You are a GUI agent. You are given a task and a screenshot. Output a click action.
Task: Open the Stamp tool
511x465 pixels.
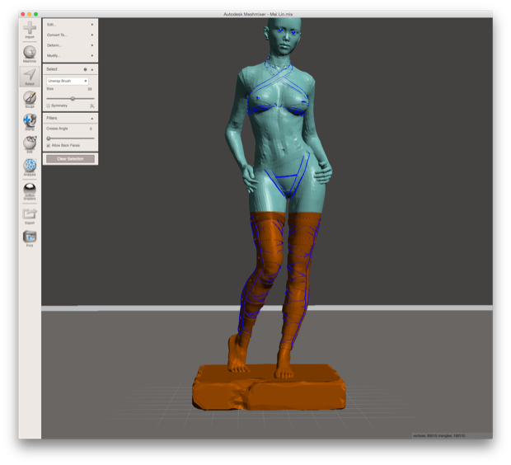tap(30, 120)
